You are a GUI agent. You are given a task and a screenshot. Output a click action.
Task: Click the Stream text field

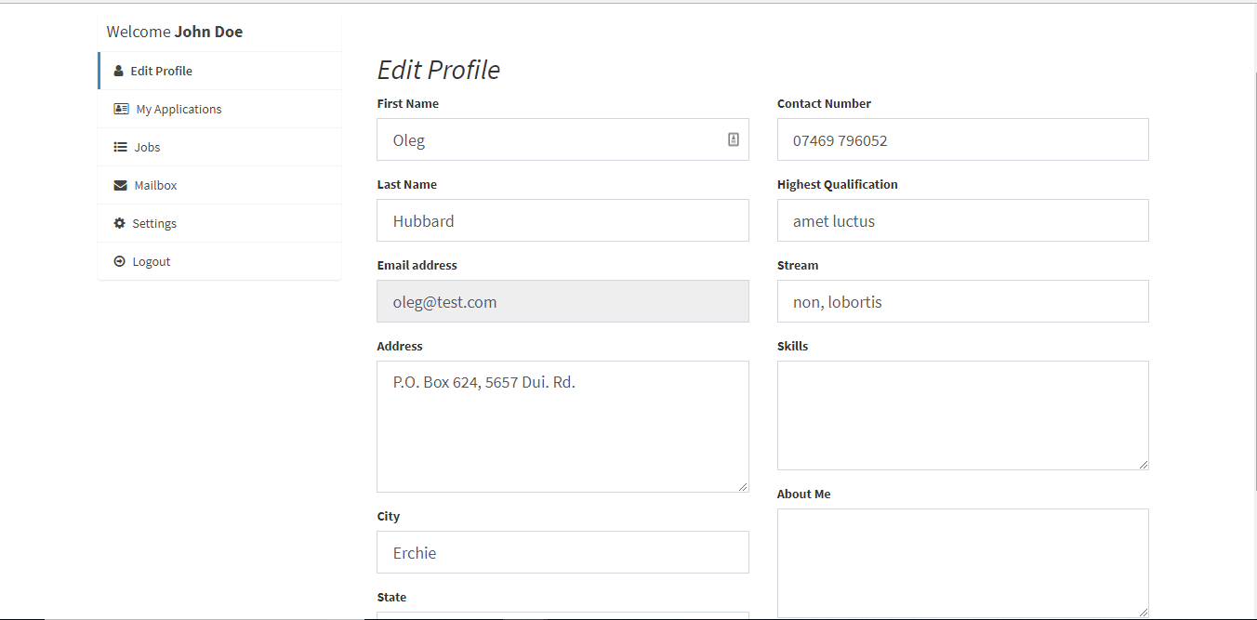[962, 301]
